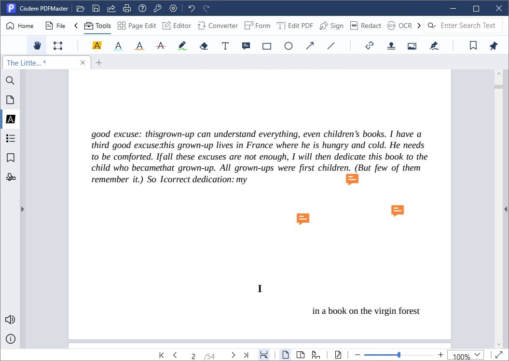Screen dimensions: 509x361
Task: Toggle the annotations panel in sidebar
Action: point(11,119)
